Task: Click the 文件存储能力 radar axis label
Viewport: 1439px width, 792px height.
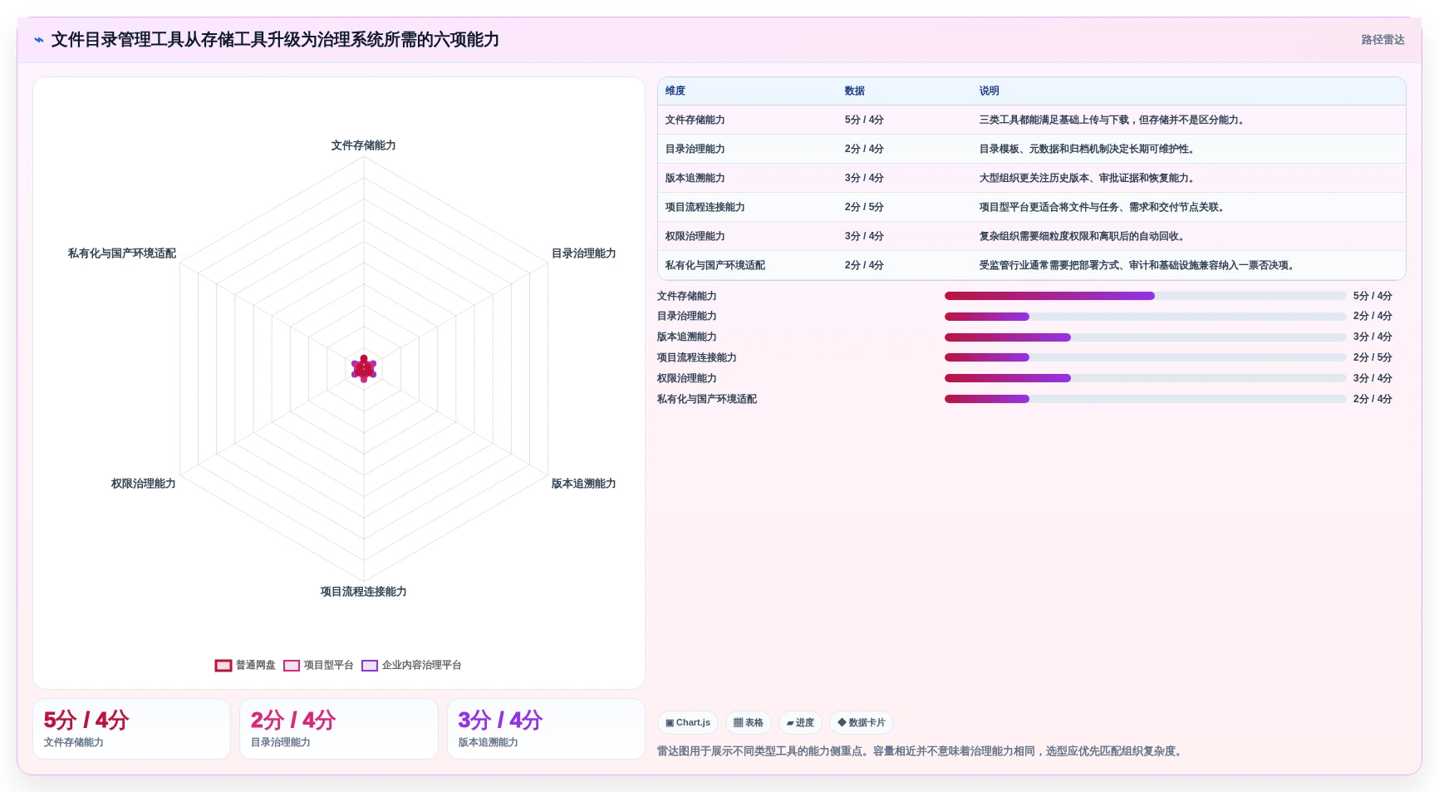Action: (x=364, y=145)
